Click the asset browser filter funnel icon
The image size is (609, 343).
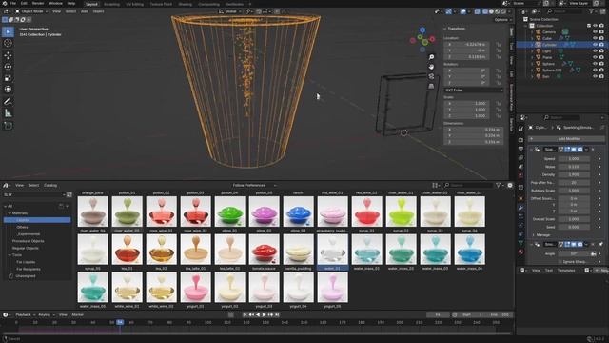coord(498,186)
